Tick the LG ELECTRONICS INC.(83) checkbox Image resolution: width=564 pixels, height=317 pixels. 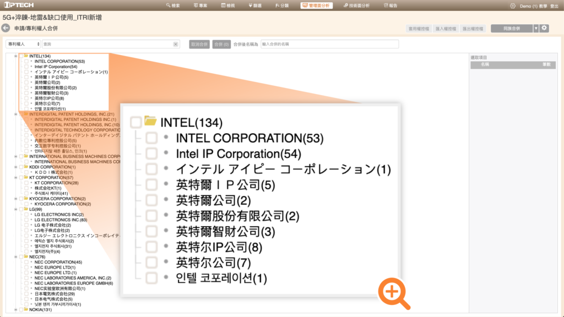[26, 220]
